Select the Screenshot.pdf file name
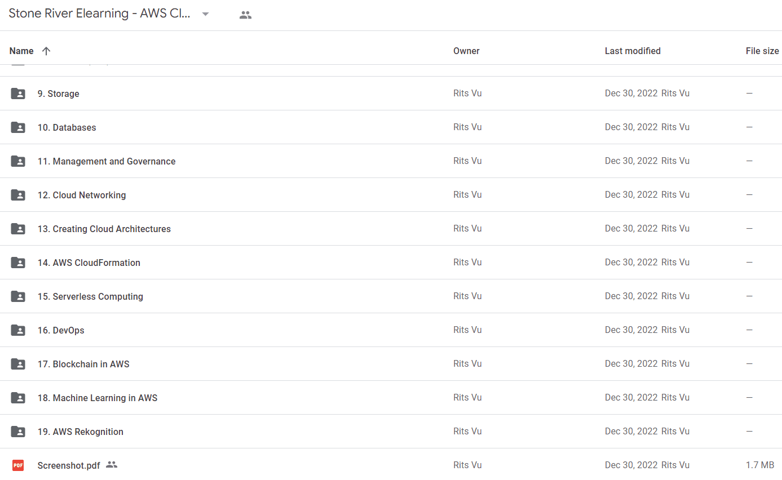Image resolution: width=782 pixels, height=480 pixels. tap(69, 465)
